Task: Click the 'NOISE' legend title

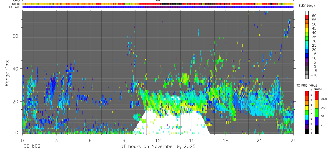Action: [x=318, y=89]
